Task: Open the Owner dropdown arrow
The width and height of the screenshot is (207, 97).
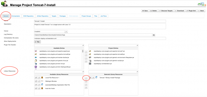Action: click(66, 32)
